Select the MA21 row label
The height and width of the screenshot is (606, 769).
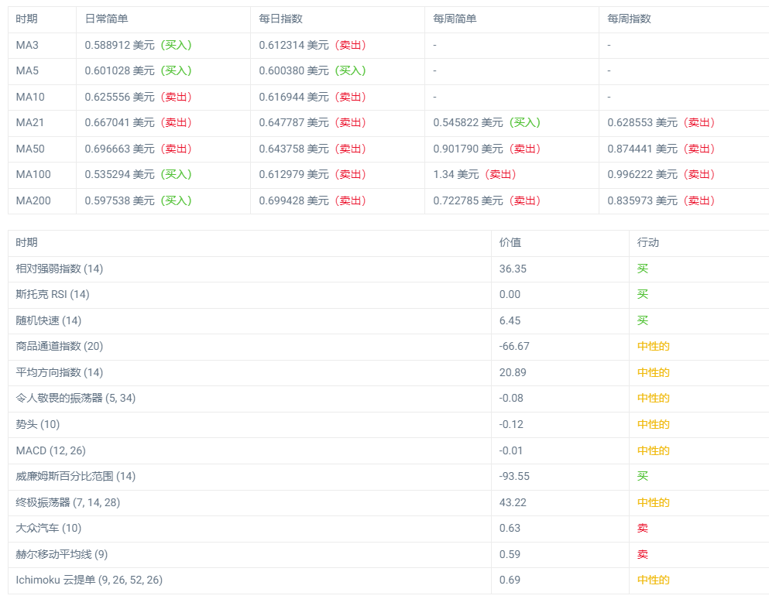[x=30, y=122]
